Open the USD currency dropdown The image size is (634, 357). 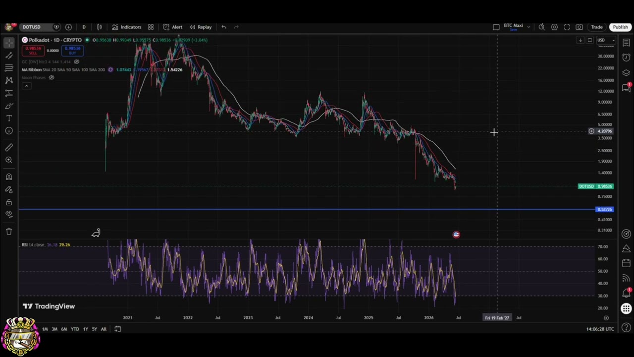coord(605,40)
